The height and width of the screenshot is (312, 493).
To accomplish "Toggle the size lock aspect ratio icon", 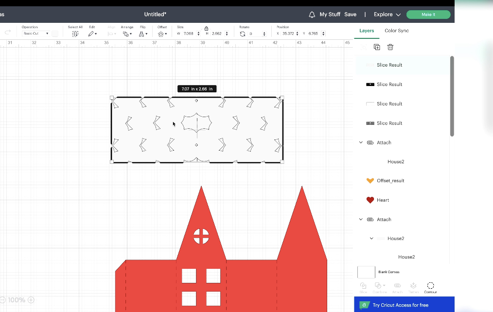I will [x=206, y=29].
